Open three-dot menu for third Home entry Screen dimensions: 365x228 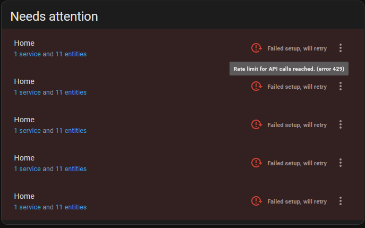341,124
